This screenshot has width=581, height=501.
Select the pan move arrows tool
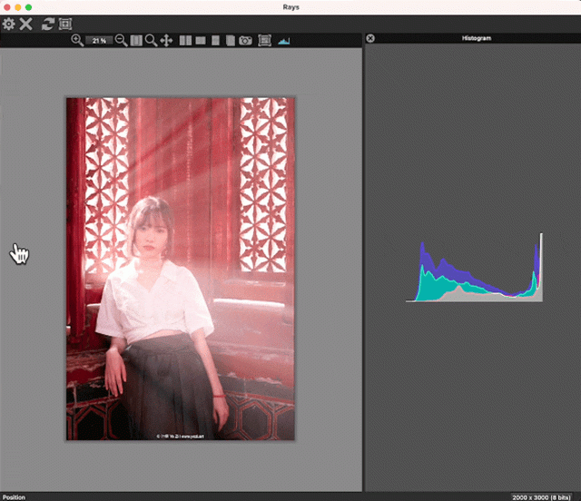coord(166,41)
